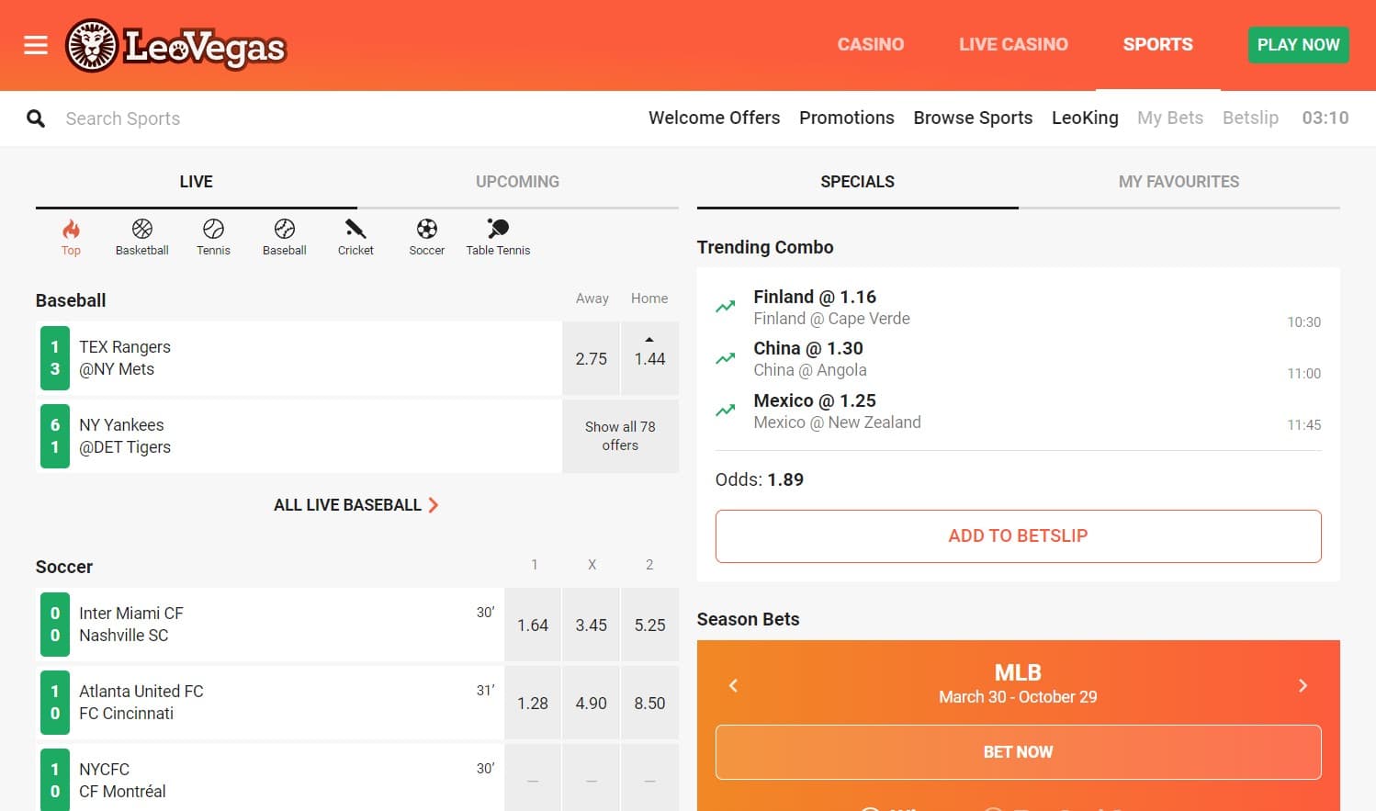The height and width of the screenshot is (811, 1376).
Task: Focus the Search Sports field
Action: pyautogui.click(x=123, y=118)
